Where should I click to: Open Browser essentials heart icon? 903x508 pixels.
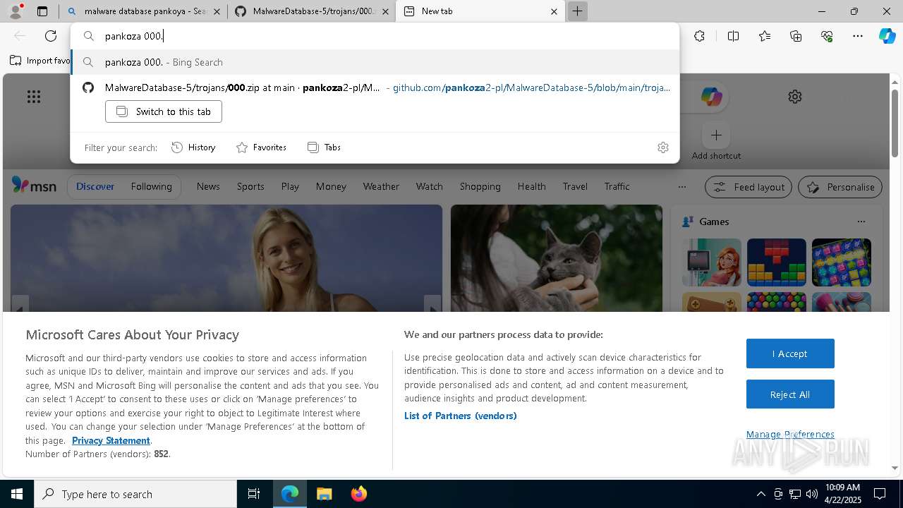point(827,36)
